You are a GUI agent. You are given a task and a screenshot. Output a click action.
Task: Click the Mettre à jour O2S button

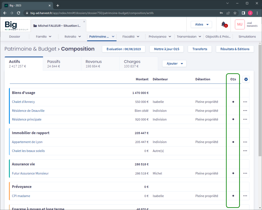167,49
